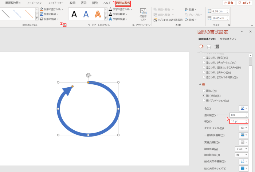Click the shape height field 8.78 cm
Screen dimensions: 255x172
pos(219,11)
